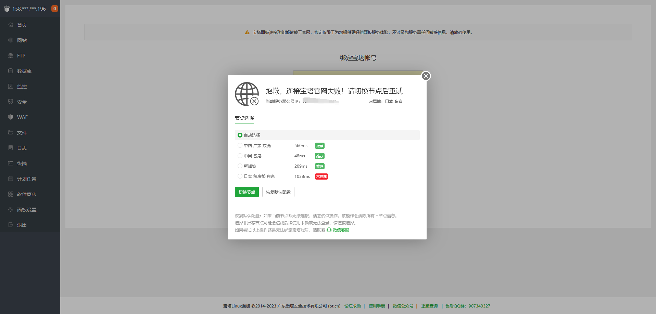The image size is (656, 314).
Task: Click the exit icon beside 退出
Action: coord(11,225)
